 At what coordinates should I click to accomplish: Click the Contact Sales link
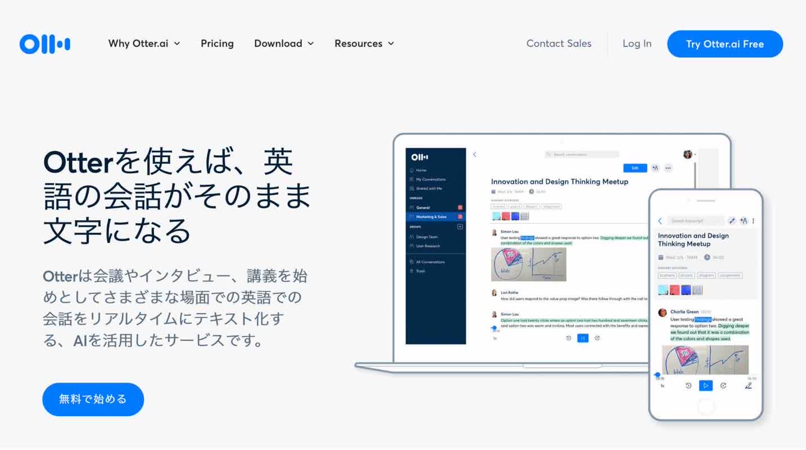point(559,43)
